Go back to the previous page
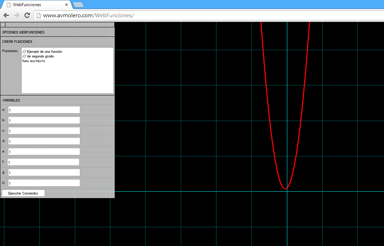 coord(6,15)
